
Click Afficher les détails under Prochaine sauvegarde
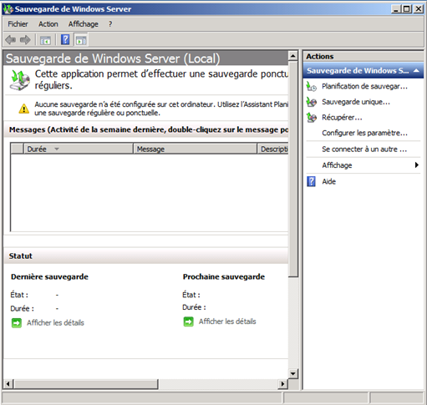(227, 321)
